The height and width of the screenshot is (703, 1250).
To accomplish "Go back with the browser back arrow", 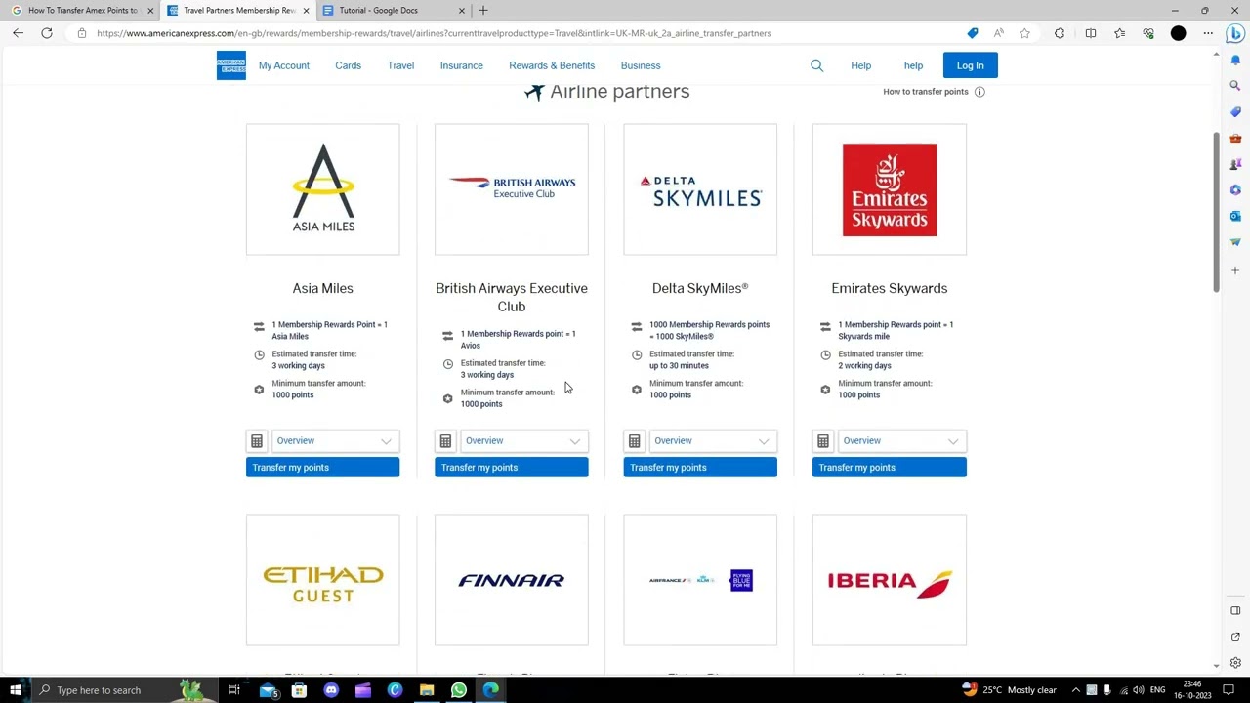I will pyautogui.click(x=18, y=33).
